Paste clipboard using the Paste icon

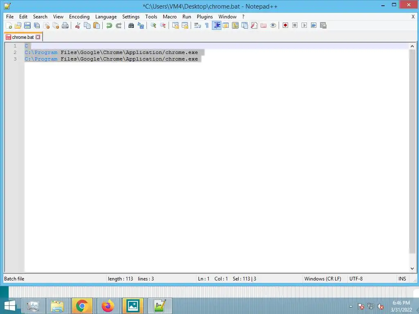click(97, 25)
